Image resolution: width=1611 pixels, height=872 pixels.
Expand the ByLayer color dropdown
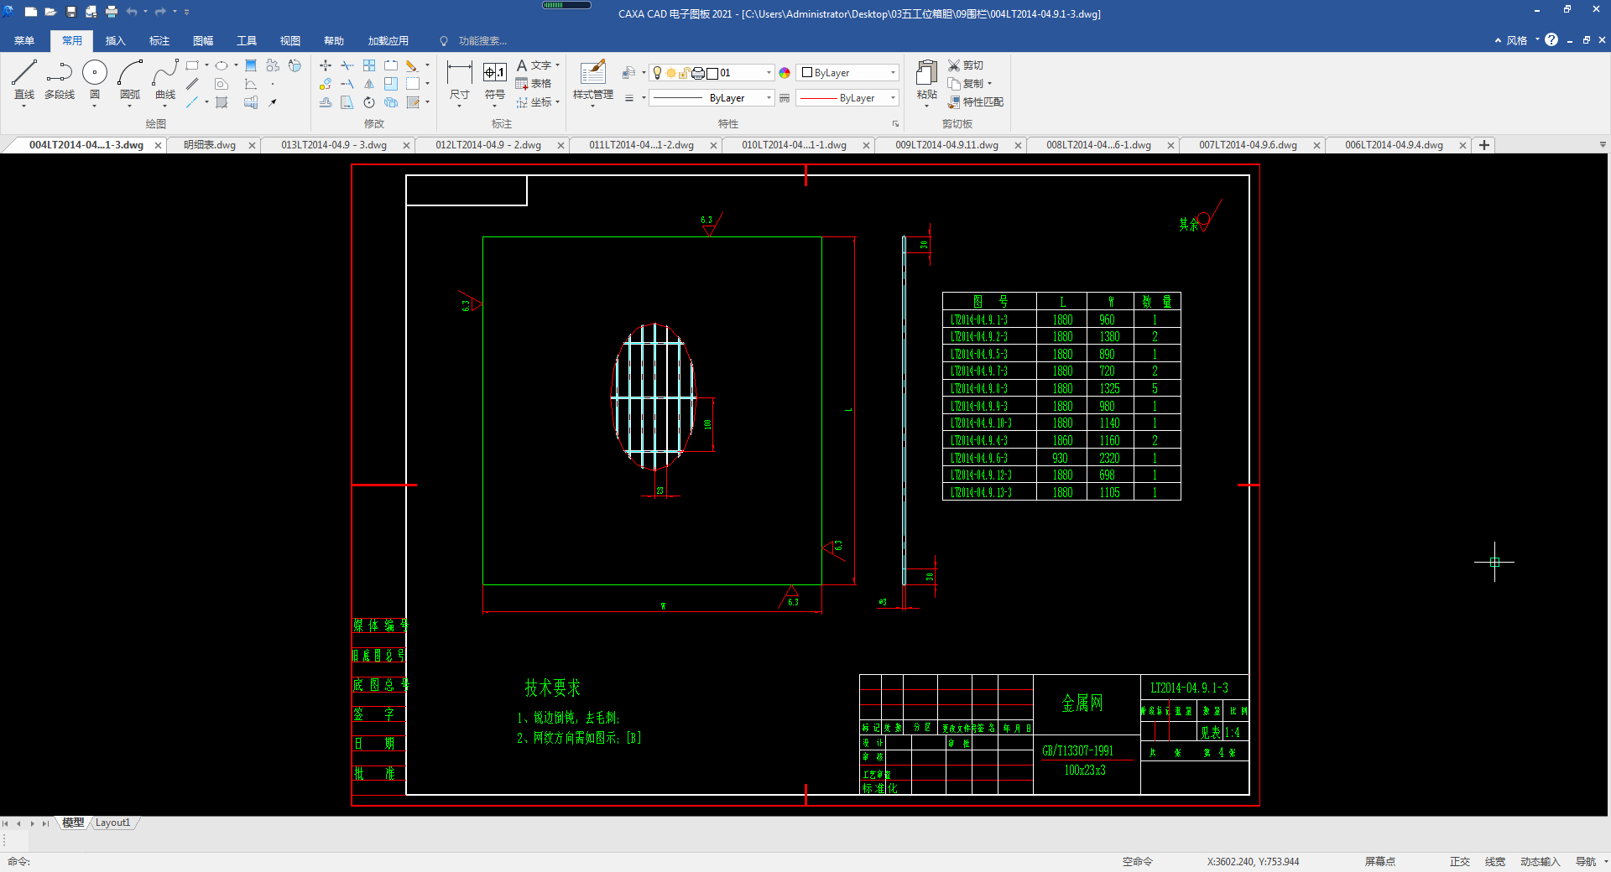pyautogui.click(x=847, y=73)
